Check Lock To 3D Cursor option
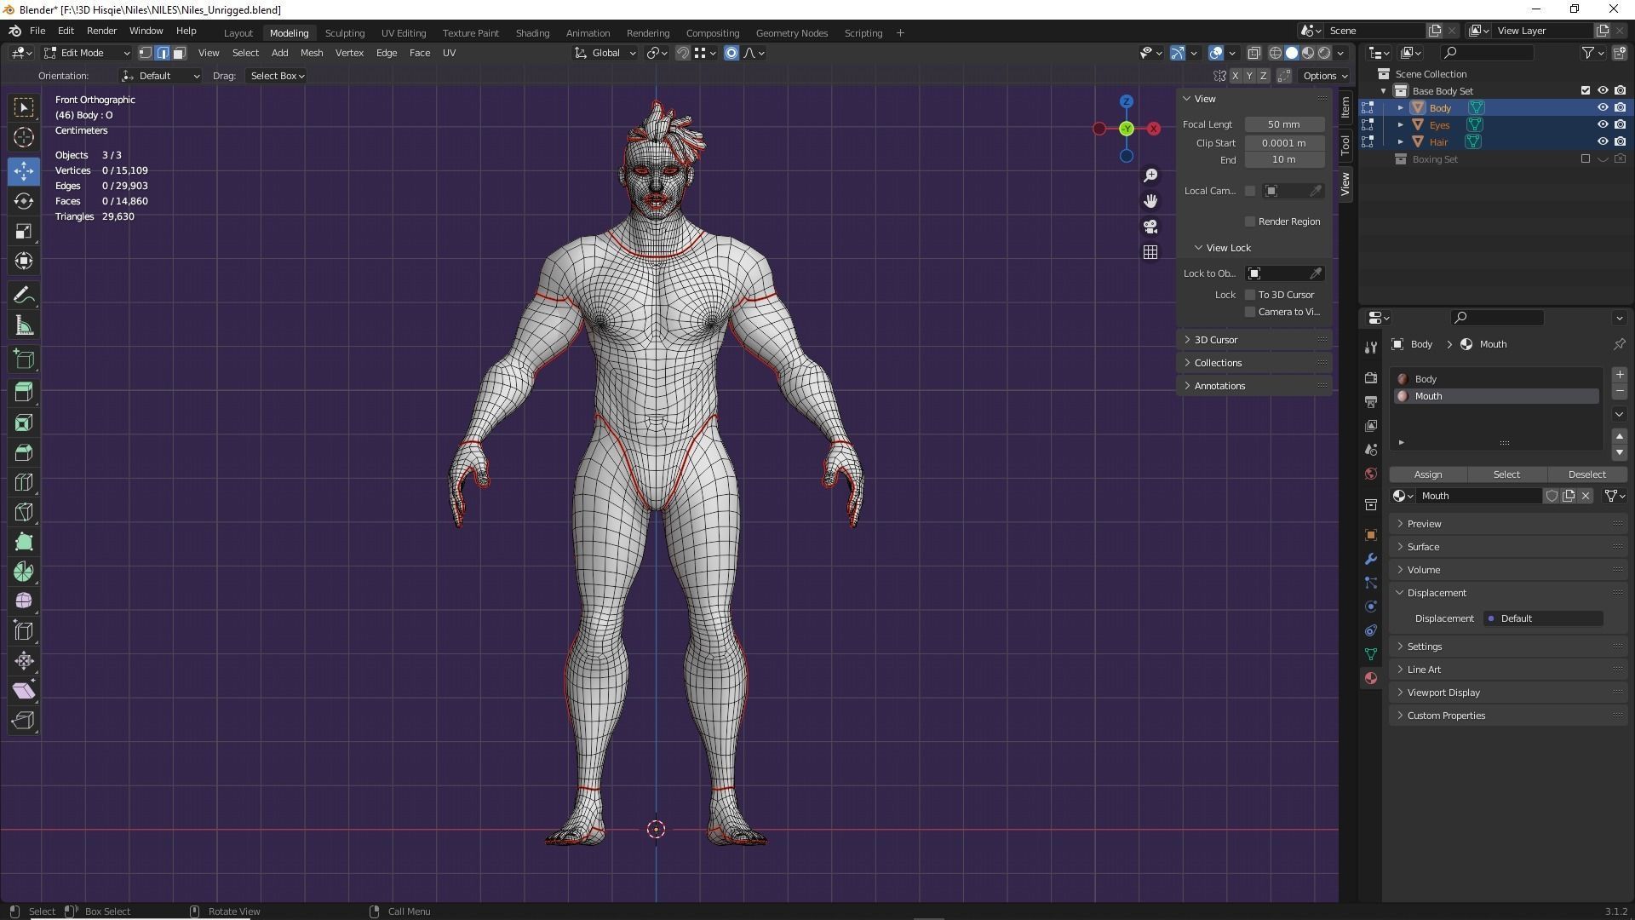Viewport: 1635px width, 920px height. click(1250, 295)
